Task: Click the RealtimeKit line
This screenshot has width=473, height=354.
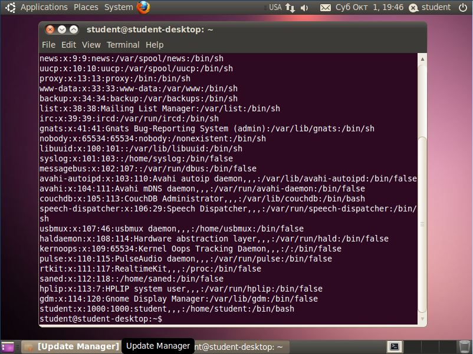Action: [x=150, y=269]
